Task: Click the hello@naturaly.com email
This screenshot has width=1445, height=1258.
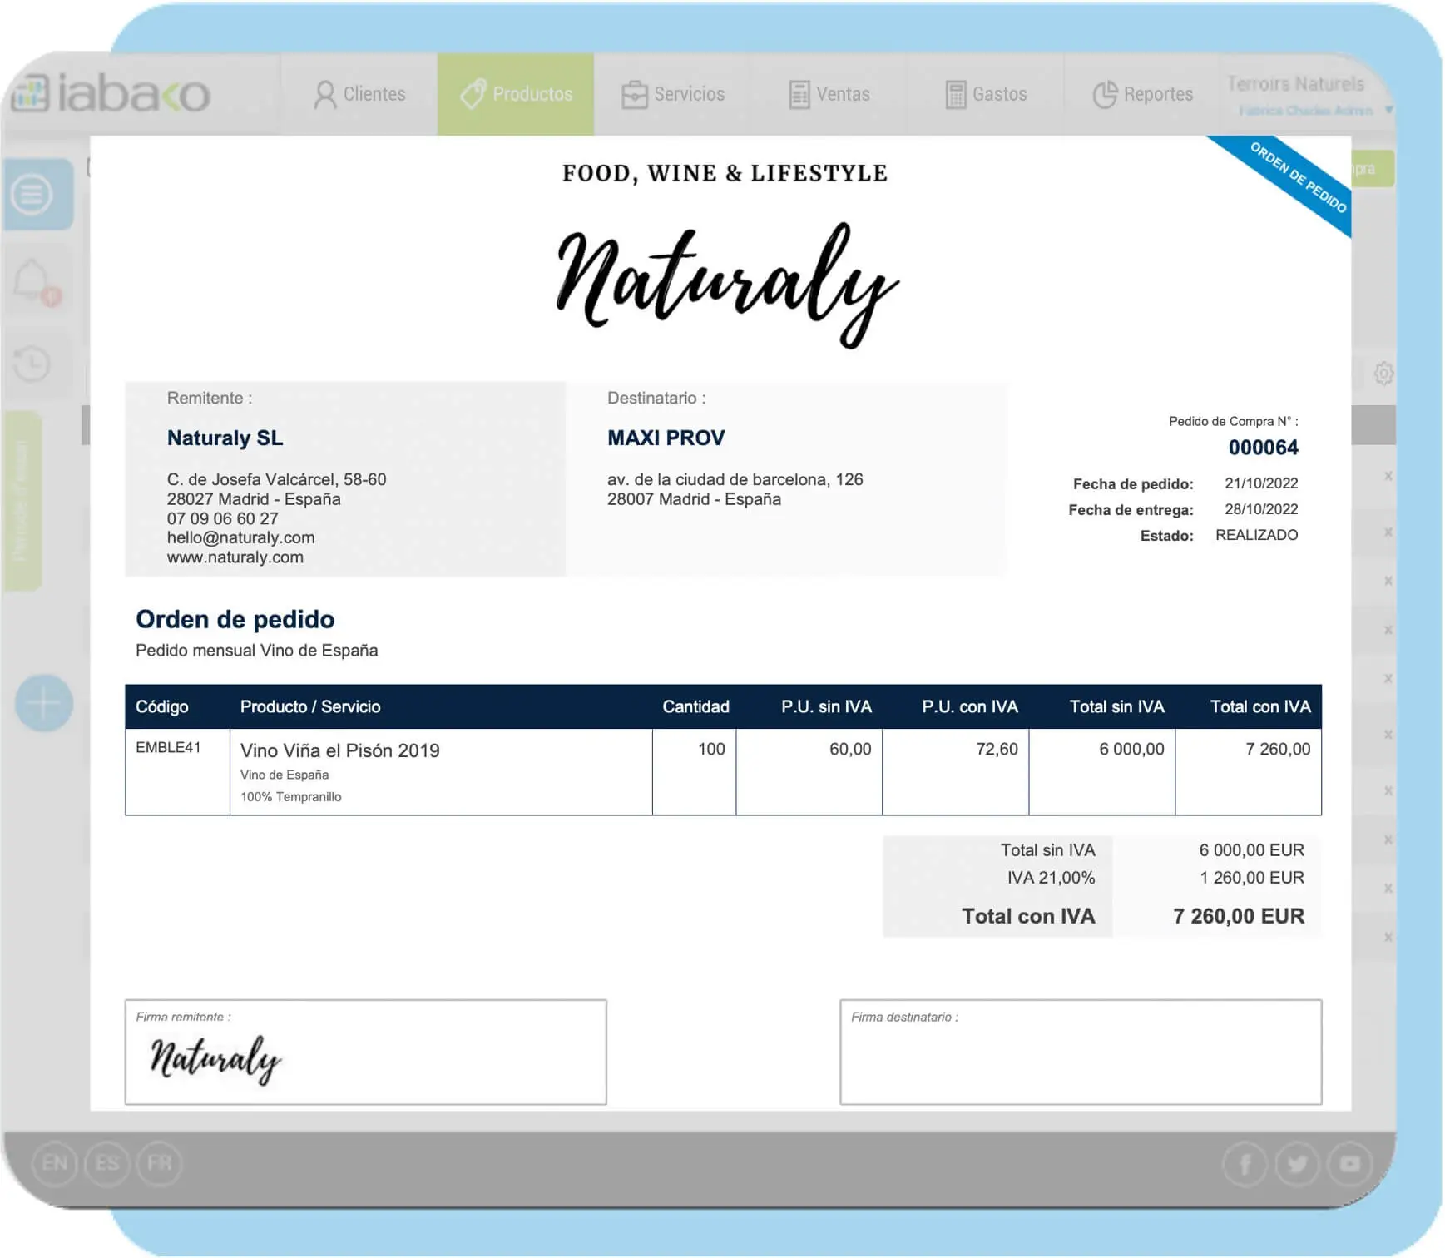Action: coord(240,537)
